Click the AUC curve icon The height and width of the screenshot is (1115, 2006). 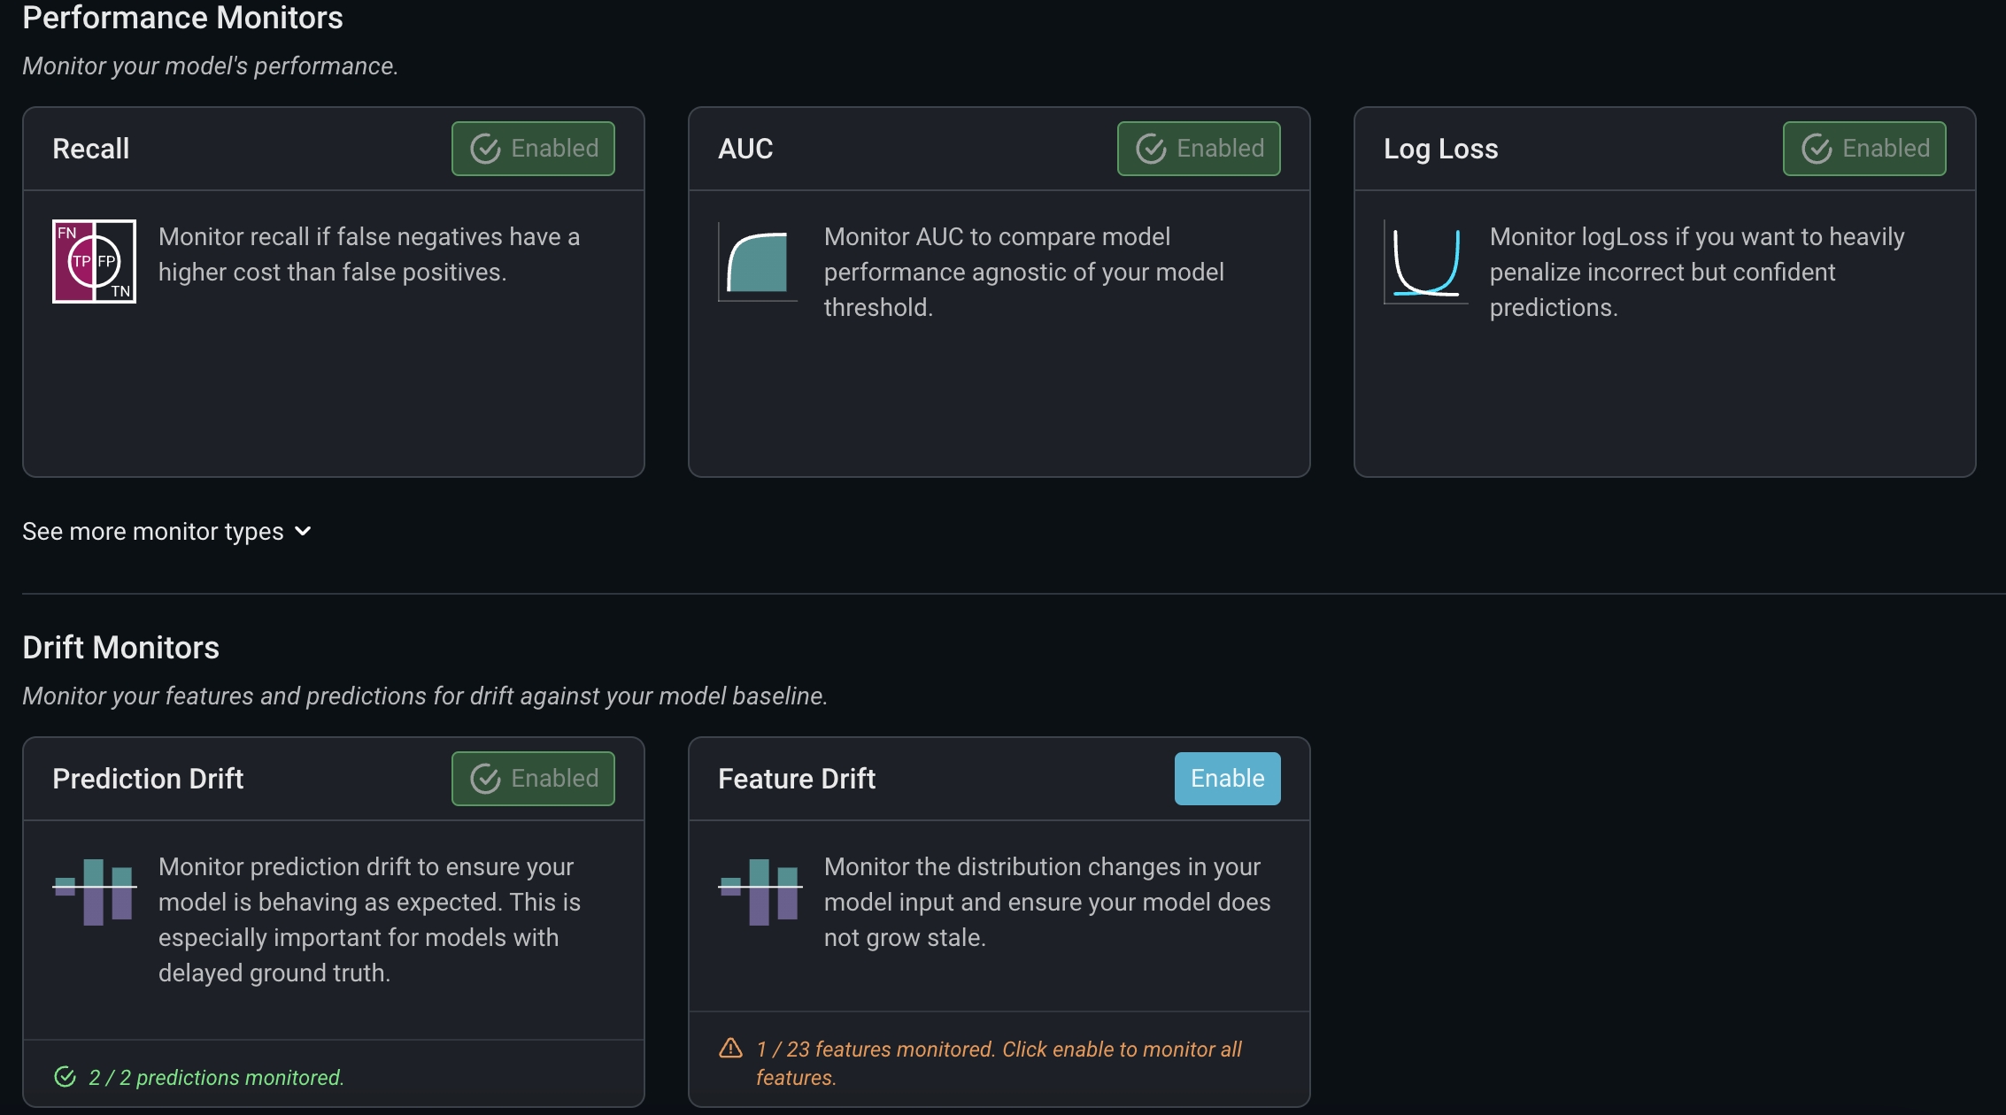pos(758,262)
